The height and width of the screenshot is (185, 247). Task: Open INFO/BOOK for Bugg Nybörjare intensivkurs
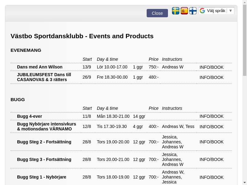tap(211, 127)
